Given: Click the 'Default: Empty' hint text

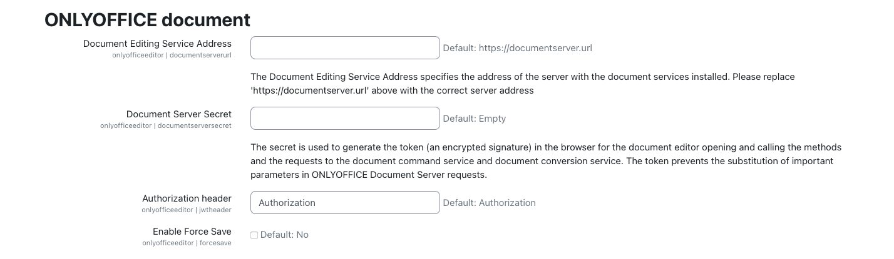Looking at the screenshot, I should click(474, 119).
